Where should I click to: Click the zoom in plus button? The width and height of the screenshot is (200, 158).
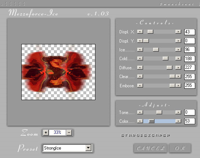(x=46, y=133)
